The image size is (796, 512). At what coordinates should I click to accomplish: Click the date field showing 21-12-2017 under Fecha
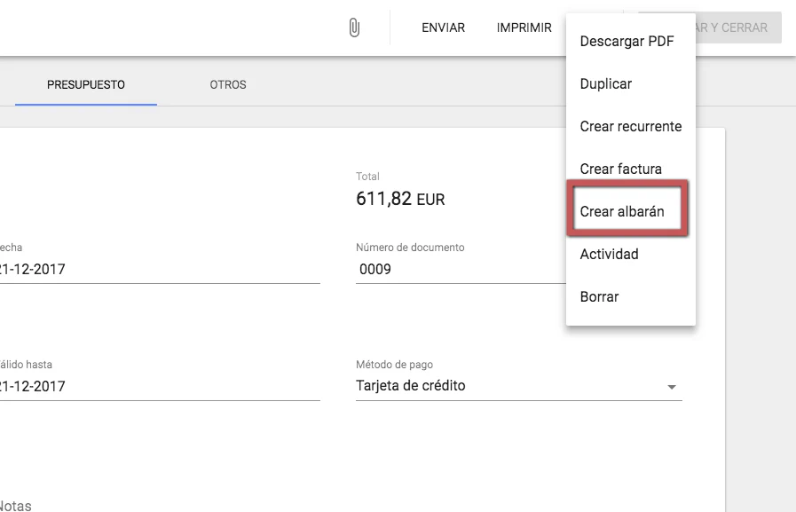click(x=160, y=270)
